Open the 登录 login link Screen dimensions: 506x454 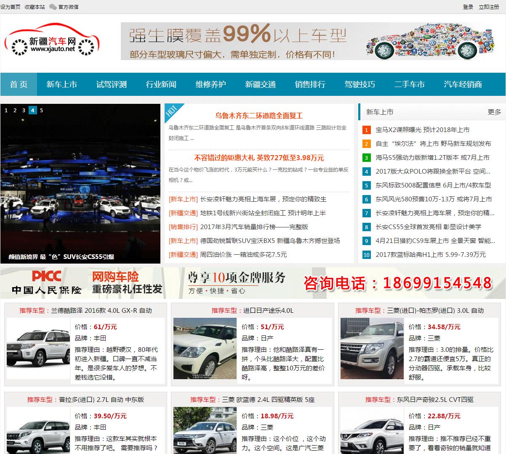pos(468,7)
